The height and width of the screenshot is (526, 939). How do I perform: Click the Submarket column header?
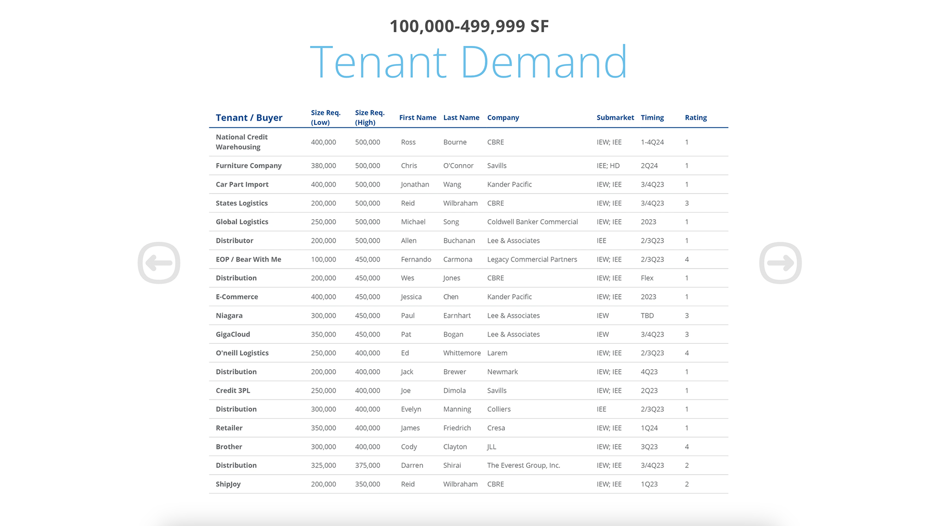615,118
